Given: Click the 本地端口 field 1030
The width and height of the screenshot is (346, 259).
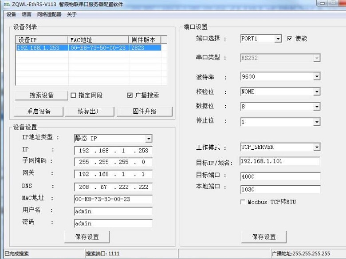Looking at the screenshot, I should [x=280, y=189].
